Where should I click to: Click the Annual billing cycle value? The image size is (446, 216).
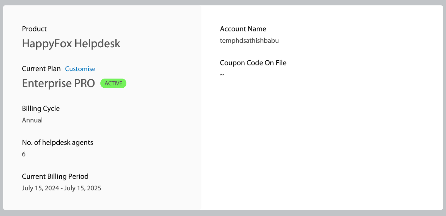32,120
